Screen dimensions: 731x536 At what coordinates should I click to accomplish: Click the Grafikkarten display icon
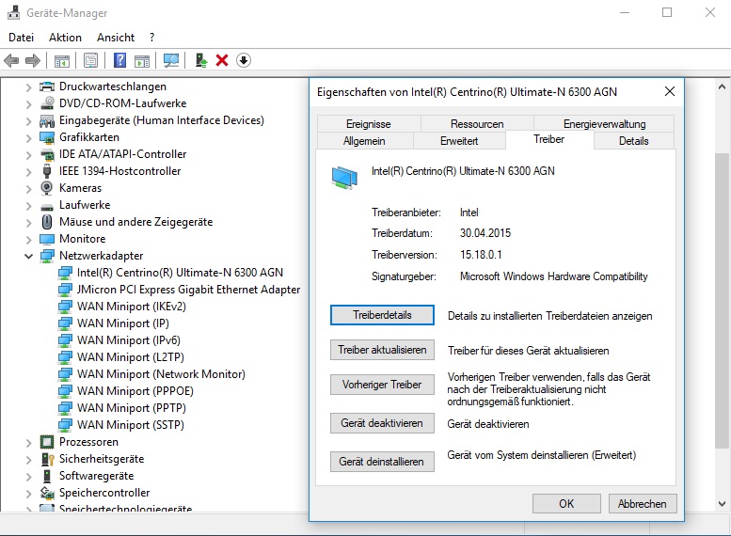point(47,137)
